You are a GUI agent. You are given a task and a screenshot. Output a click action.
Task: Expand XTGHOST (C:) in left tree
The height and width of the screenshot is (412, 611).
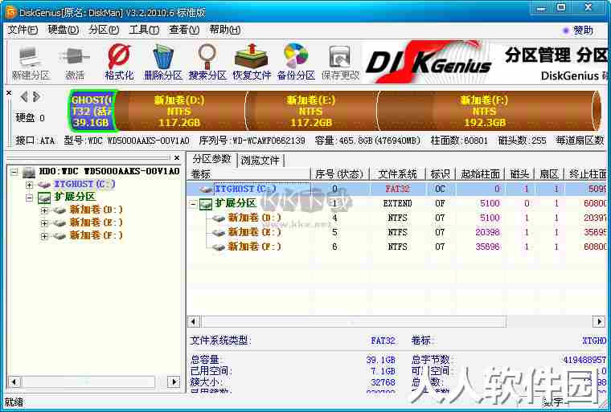(x=29, y=185)
